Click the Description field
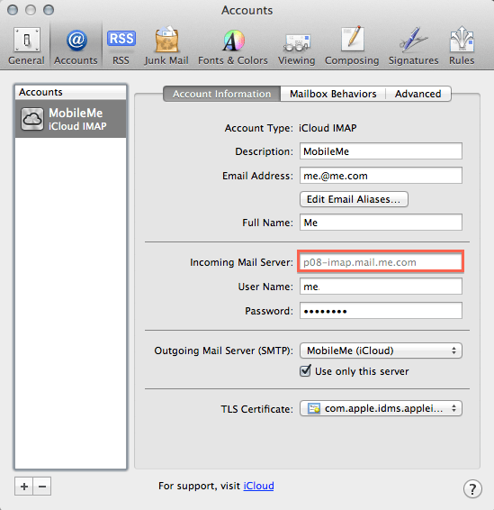The width and height of the screenshot is (494, 510). point(381,151)
